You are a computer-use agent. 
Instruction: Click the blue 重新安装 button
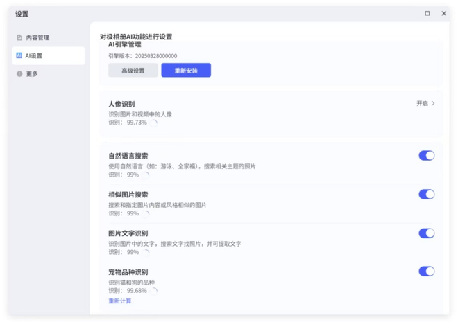[x=186, y=70]
